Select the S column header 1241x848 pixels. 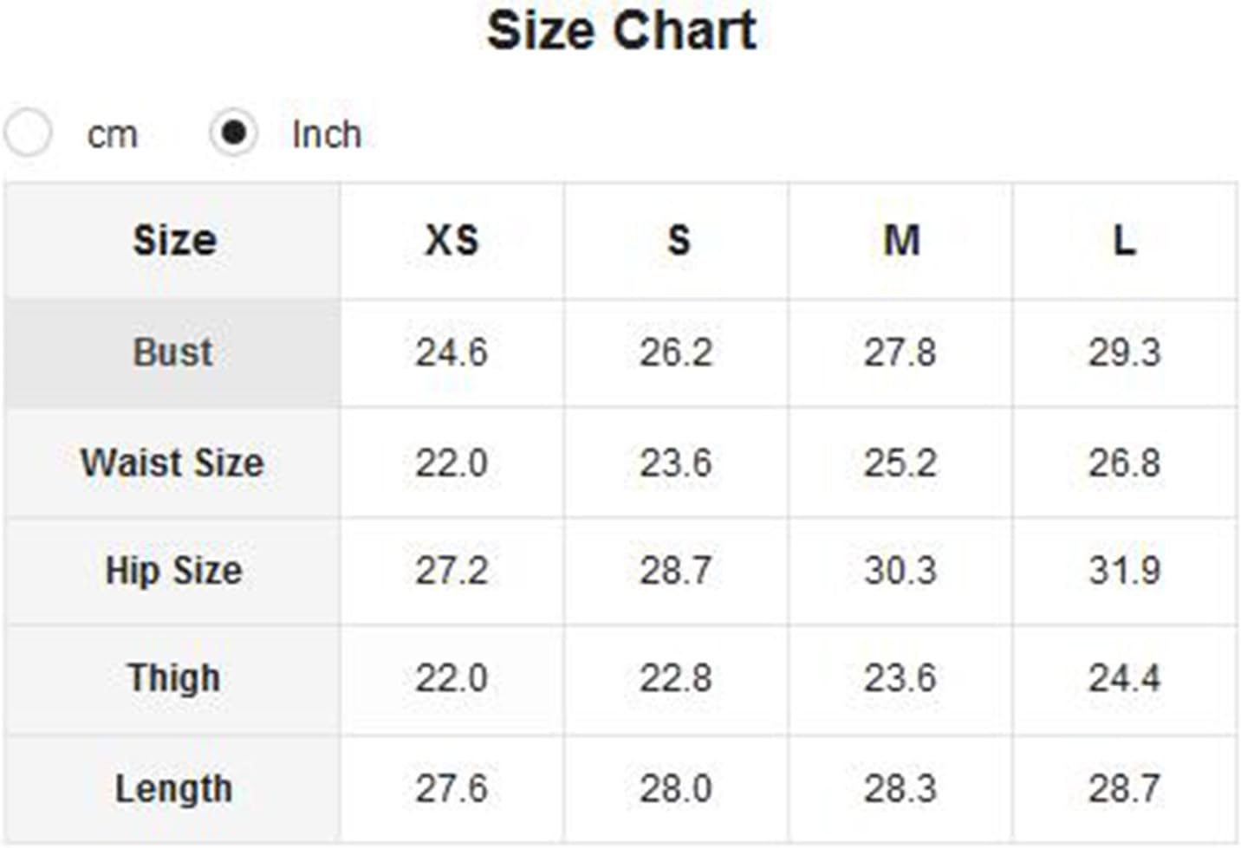(677, 241)
